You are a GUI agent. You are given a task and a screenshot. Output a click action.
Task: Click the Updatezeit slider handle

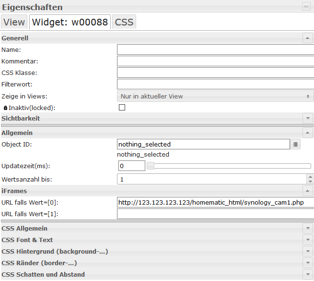click(x=151, y=166)
